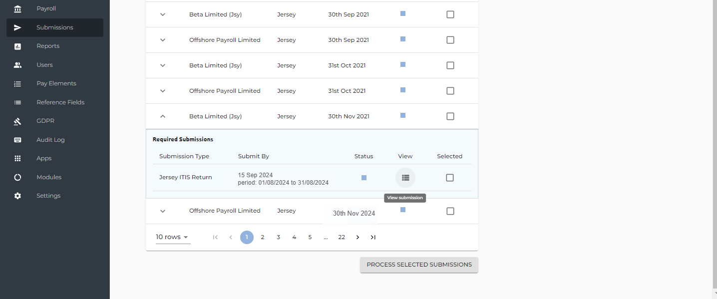The height and width of the screenshot is (299, 717).
Task: Click the Modules circle icon
Action: click(x=17, y=177)
